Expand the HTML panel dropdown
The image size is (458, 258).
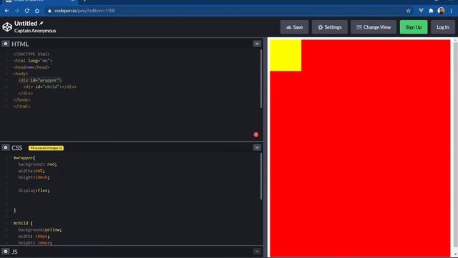[x=257, y=44]
